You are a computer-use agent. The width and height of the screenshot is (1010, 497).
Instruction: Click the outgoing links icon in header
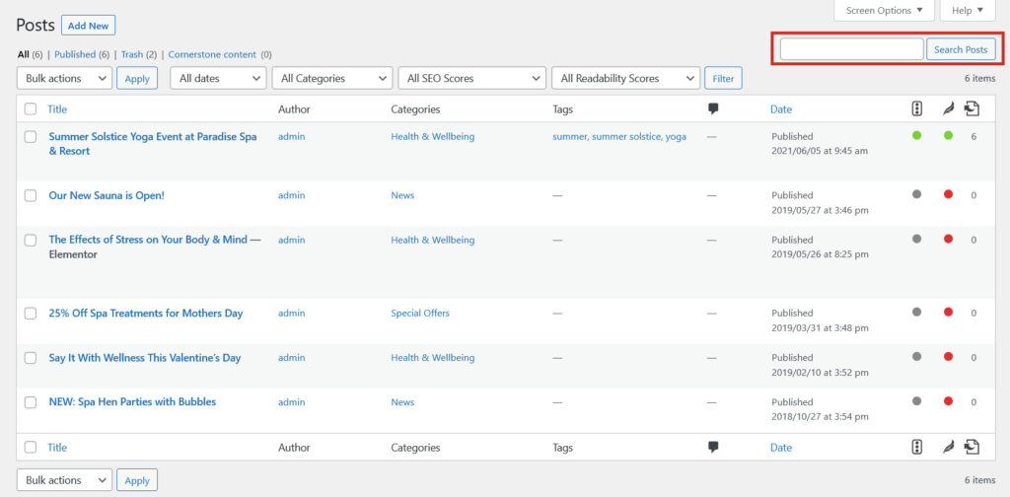point(972,108)
